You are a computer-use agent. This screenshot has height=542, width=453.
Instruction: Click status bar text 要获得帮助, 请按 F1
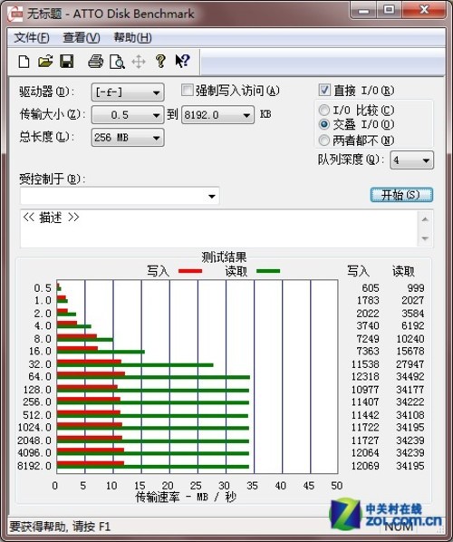60,527
